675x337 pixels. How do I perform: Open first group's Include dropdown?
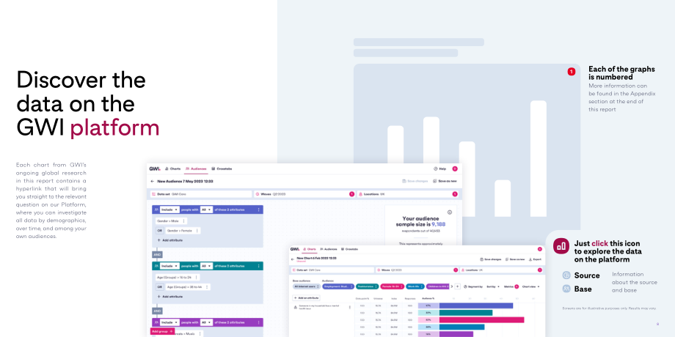[169, 210]
